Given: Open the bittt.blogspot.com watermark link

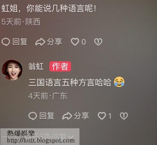Looking at the screenshot, I should pos(41,141).
